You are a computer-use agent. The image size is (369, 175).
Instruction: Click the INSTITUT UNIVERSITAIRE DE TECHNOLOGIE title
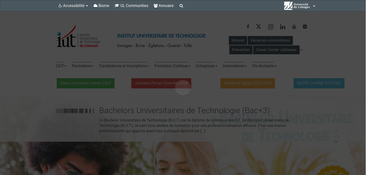pyautogui.click(x=161, y=36)
